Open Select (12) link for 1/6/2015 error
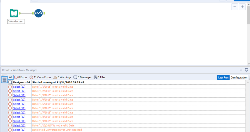250x132 pixels. click(x=19, y=108)
